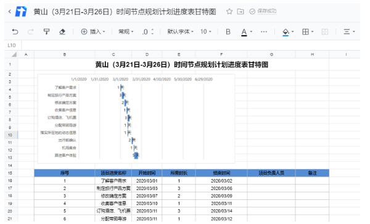Expand the 常规 number format dropdown
Viewport: 370px width, 224px height.
[x=126, y=31]
